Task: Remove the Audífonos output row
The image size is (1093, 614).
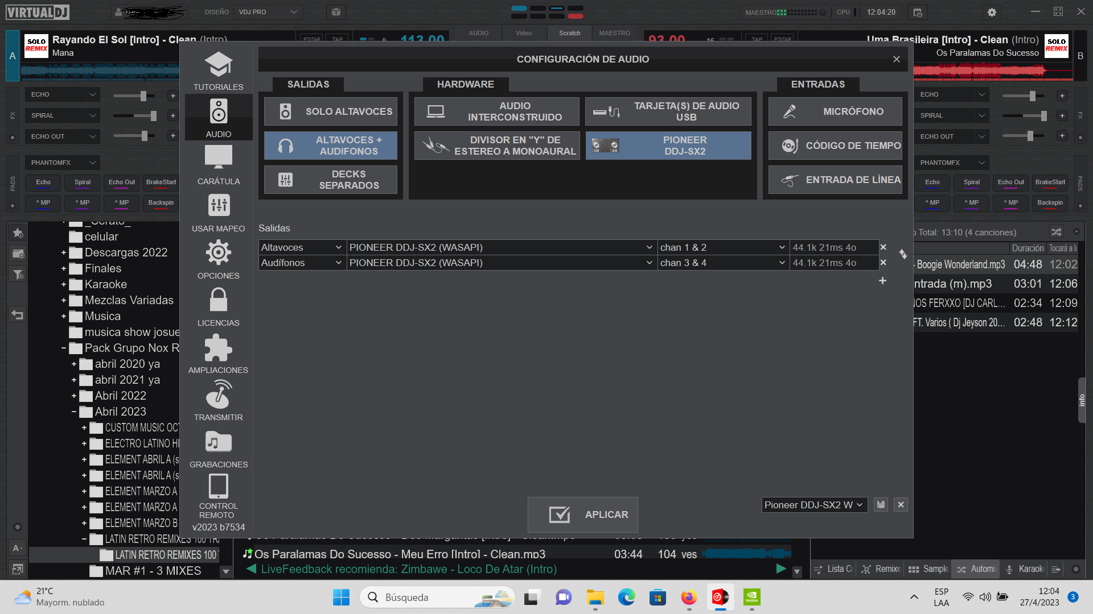Action: coord(883,263)
